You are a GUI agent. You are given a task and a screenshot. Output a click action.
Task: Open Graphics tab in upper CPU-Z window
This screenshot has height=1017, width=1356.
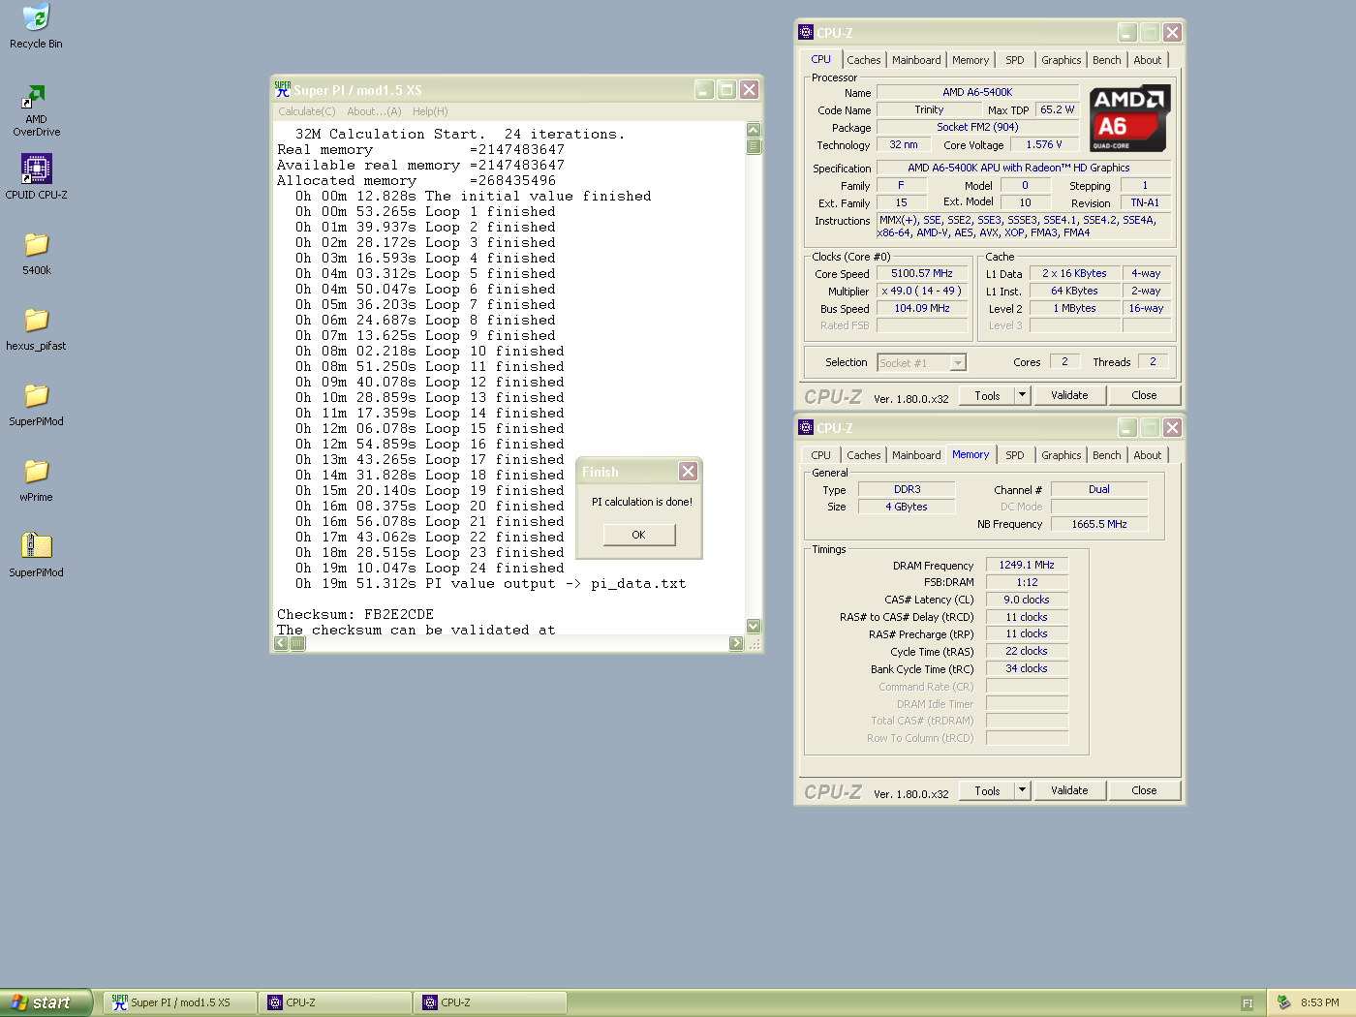click(x=1061, y=60)
